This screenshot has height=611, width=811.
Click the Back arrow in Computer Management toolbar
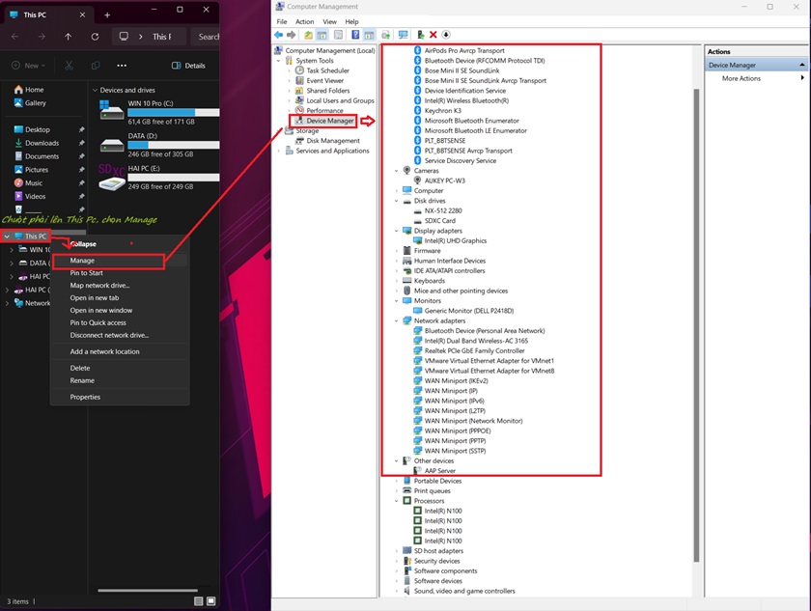[279, 35]
